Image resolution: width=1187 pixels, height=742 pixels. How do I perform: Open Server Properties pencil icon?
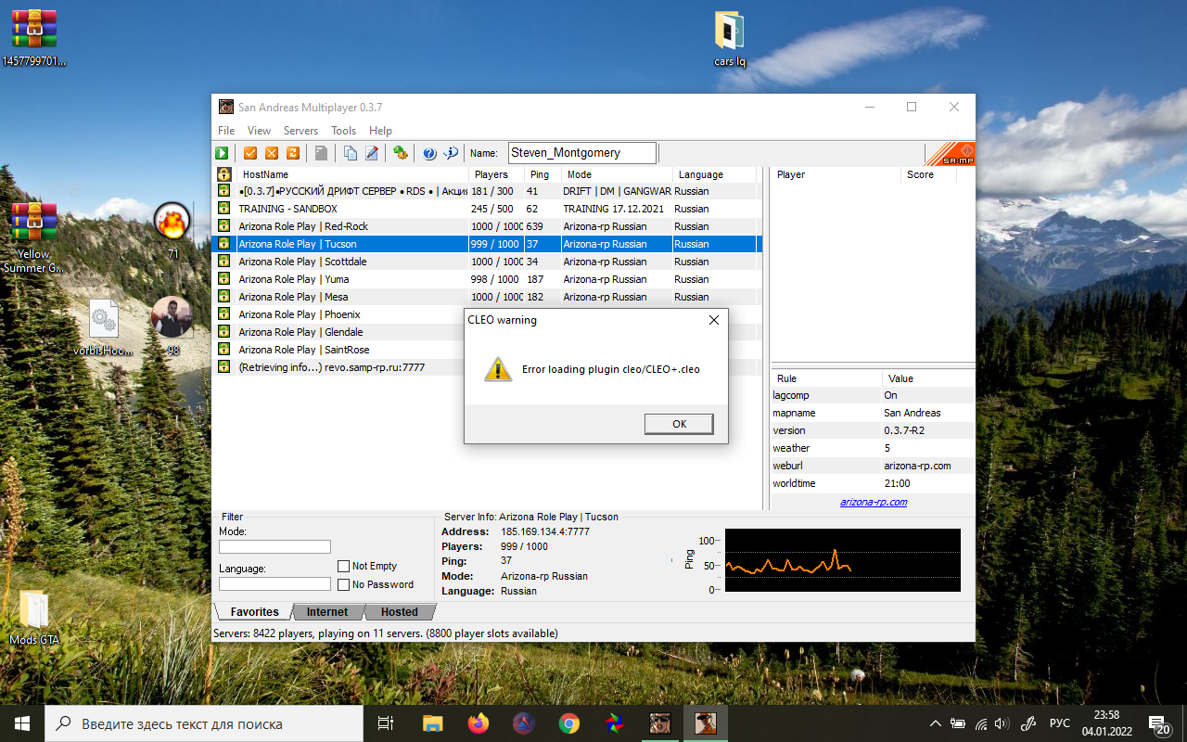pos(372,153)
